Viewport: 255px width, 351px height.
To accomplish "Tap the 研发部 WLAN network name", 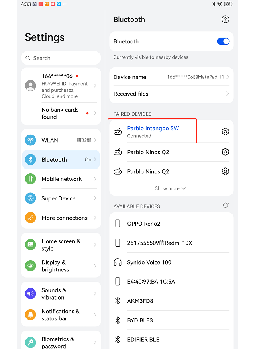I will pyautogui.click(x=84, y=140).
